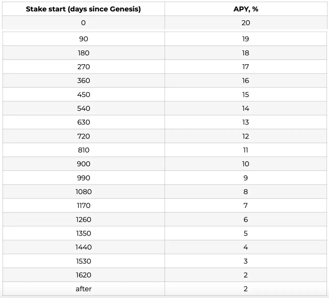Viewport: 329px width, 298px height.
Task: Click the stake start cell 1350
Action: tap(84, 233)
